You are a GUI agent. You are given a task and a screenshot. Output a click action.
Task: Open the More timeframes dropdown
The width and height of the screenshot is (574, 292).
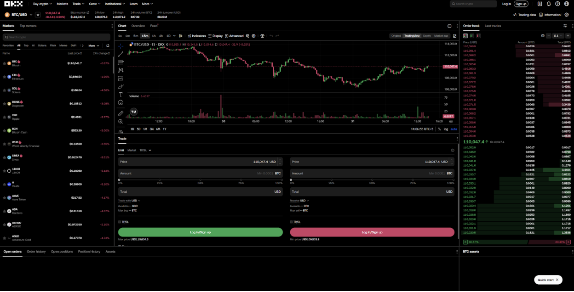click(174, 35)
